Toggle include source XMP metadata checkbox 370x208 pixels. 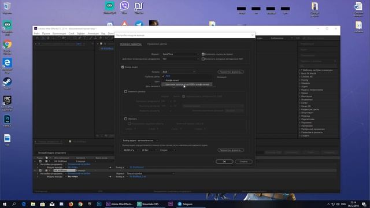[x=203, y=59]
